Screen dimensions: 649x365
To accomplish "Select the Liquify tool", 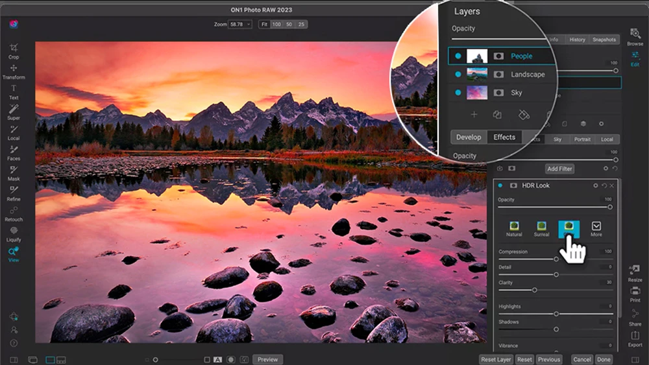I will 14,233.
